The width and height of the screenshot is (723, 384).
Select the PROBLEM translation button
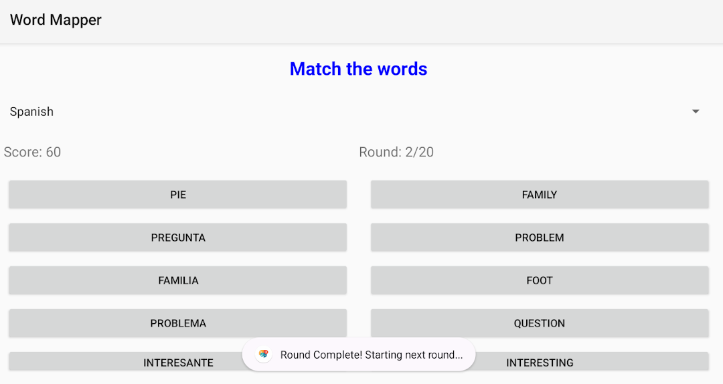coord(540,237)
